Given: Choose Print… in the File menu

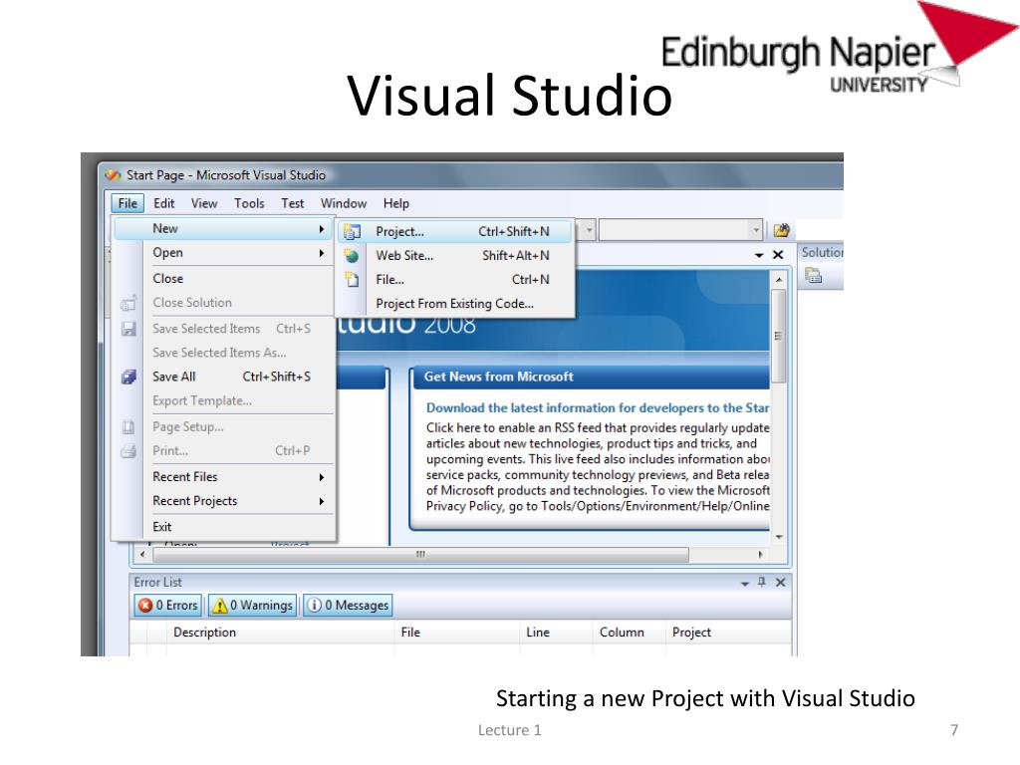Looking at the screenshot, I should click(x=170, y=451).
